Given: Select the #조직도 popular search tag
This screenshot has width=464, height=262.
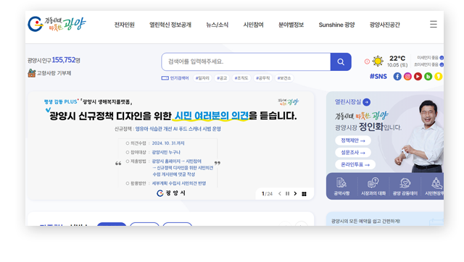Looking at the screenshot, I should point(241,78).
